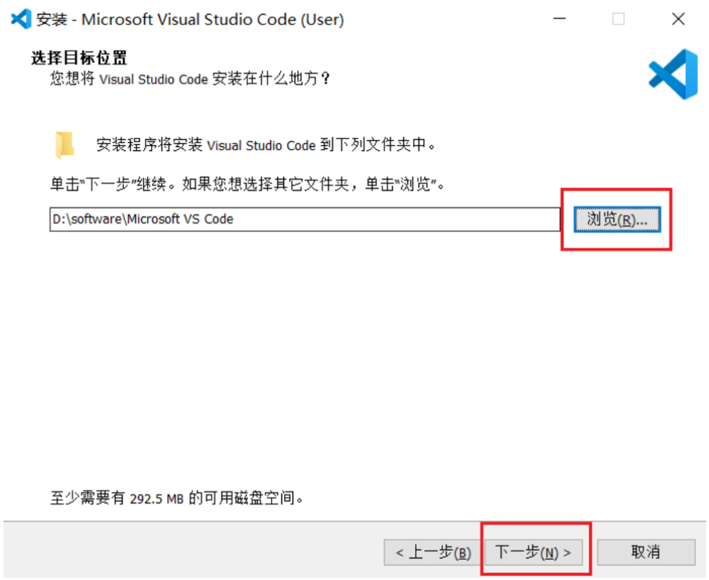The image size is (709, 580).
Task: Click the text 您想将 Visual Studio Code 安装在什么地方
Action: coord(190,79)
